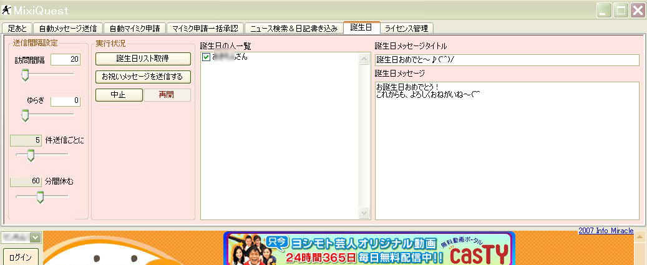Click the MixiQuest title bar icon
This screenshot has height=265, width=647.
[x=6, y=10]
